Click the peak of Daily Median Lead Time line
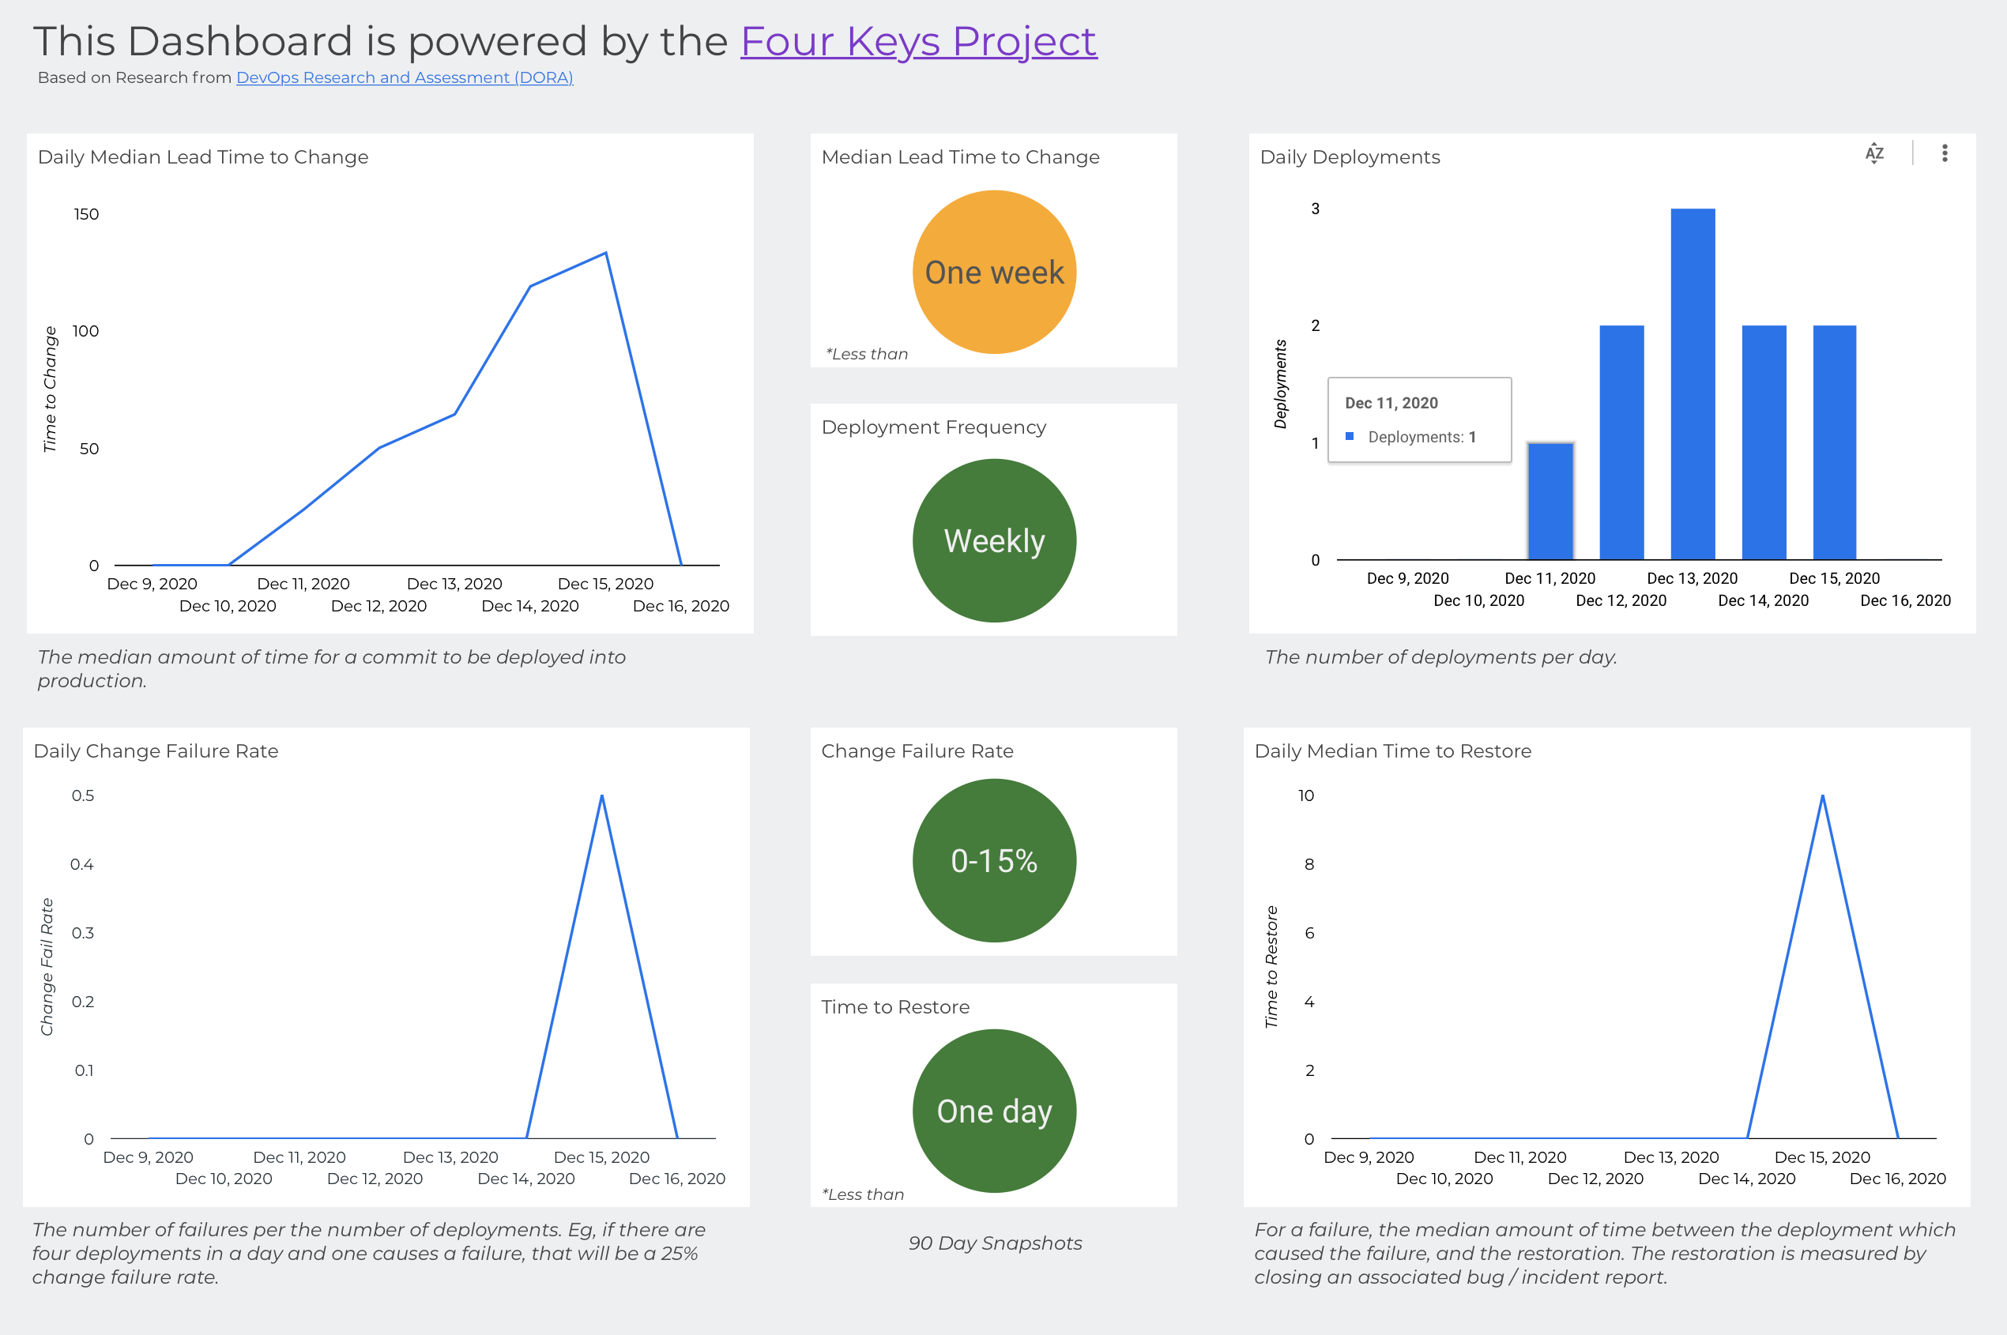2007x1335 pixels. point(605,253)
